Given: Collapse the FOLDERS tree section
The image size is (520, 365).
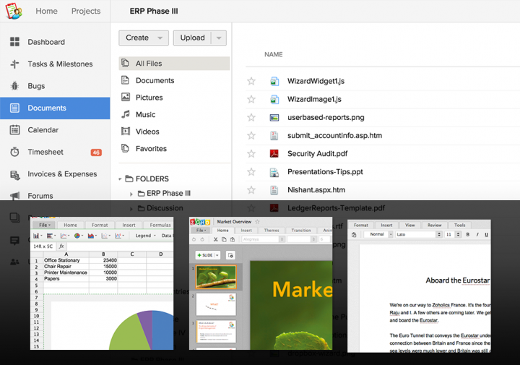Looking at the screenshot, I should click(x=120, y=179).
